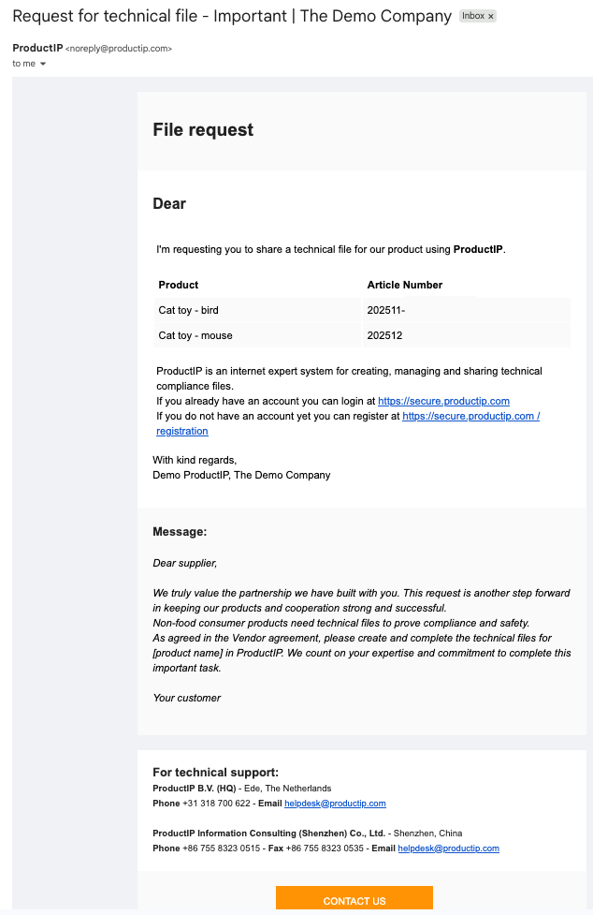This screenshot has height=915, width=593.
Task: Remove the Inbox label with the x
Action: pyautogui.click(x=491, y=17)
